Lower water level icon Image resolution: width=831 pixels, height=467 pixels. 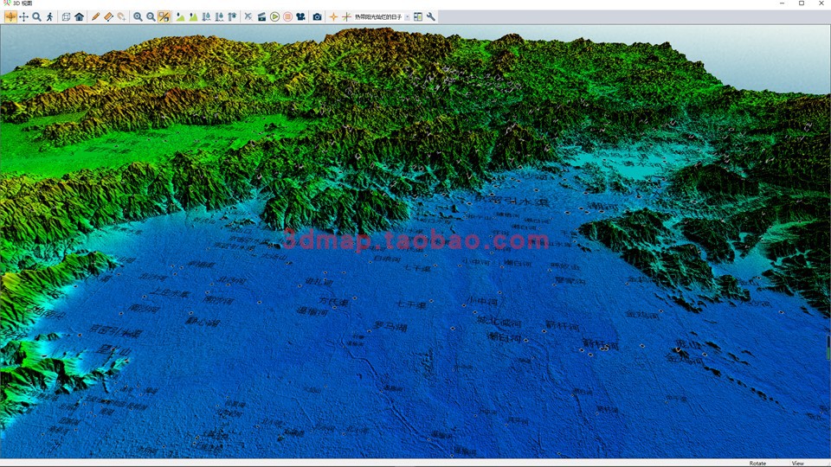(x=219, y=17)
